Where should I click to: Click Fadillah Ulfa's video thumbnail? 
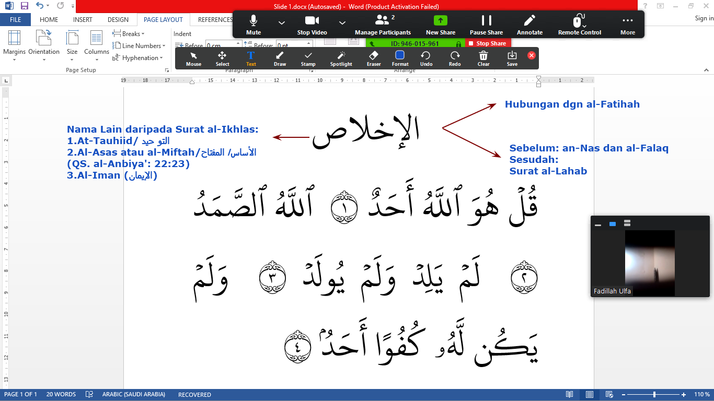coord(650,263)
